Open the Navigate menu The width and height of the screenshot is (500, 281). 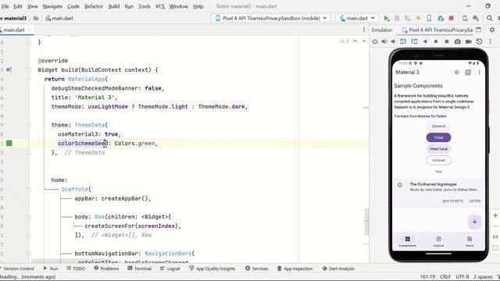point(52,6)
